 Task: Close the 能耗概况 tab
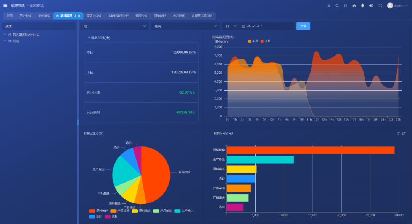coord(79,16)
